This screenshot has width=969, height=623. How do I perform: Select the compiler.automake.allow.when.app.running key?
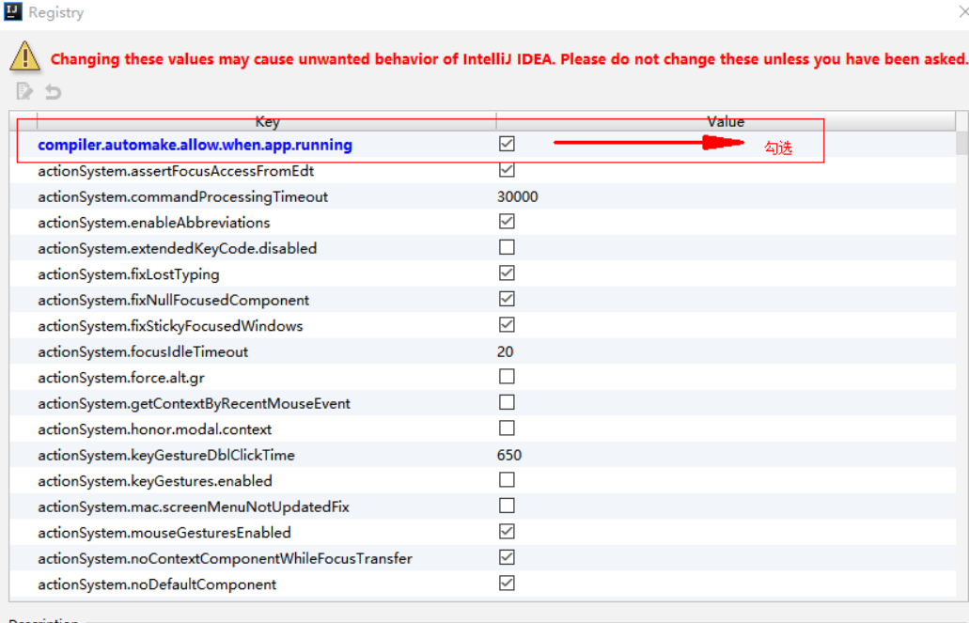[x=195, y=145]
